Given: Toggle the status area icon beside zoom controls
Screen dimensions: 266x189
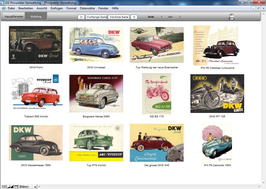Looking at the screenshot, I should 16,187.
